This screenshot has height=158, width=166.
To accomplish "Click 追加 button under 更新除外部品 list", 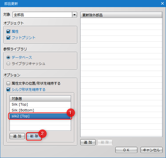I will 88,142.
